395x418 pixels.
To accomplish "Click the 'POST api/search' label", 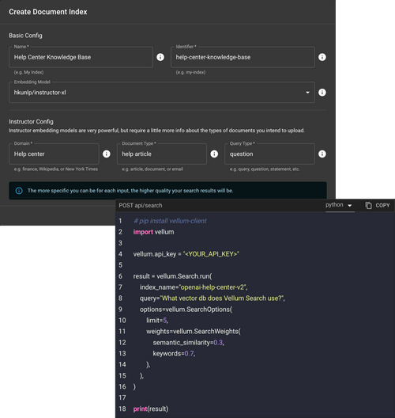I will [x=141, y=205].
